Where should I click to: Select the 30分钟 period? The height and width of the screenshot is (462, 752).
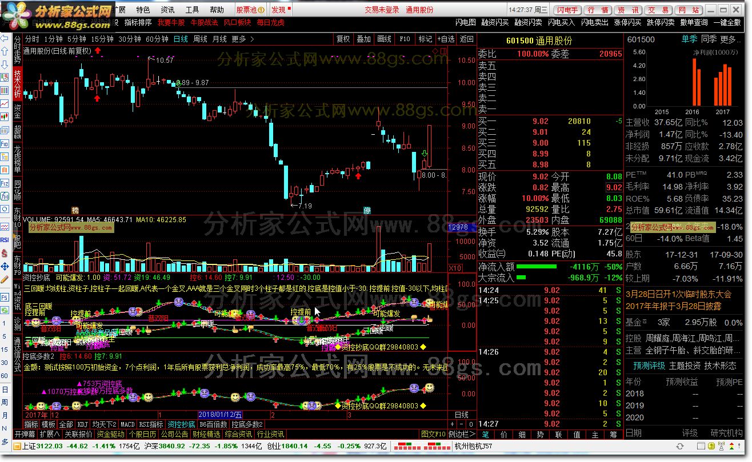tap(130, 39)
